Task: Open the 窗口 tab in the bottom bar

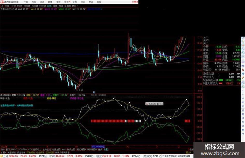Action: pyautogui.click(x=8, y=149)
